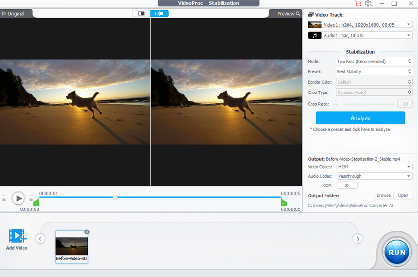418x277 pixels.
Task: Expand the Preset Best Stability dropdown
Action: pyautogui.click(x=374, y=71)
